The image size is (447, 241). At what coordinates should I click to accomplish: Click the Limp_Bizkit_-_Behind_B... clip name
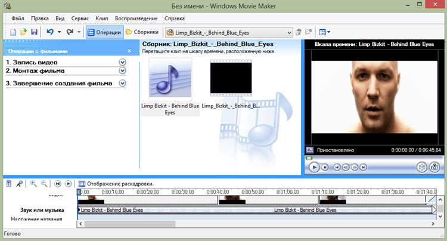pyautogui.click(x=231, y=106)
